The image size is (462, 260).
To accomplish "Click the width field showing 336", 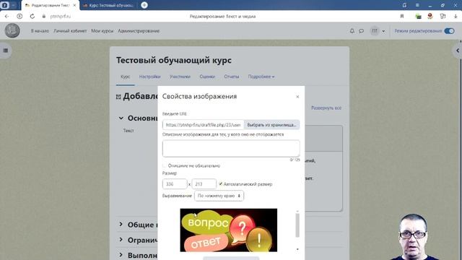I will [175, 184].
